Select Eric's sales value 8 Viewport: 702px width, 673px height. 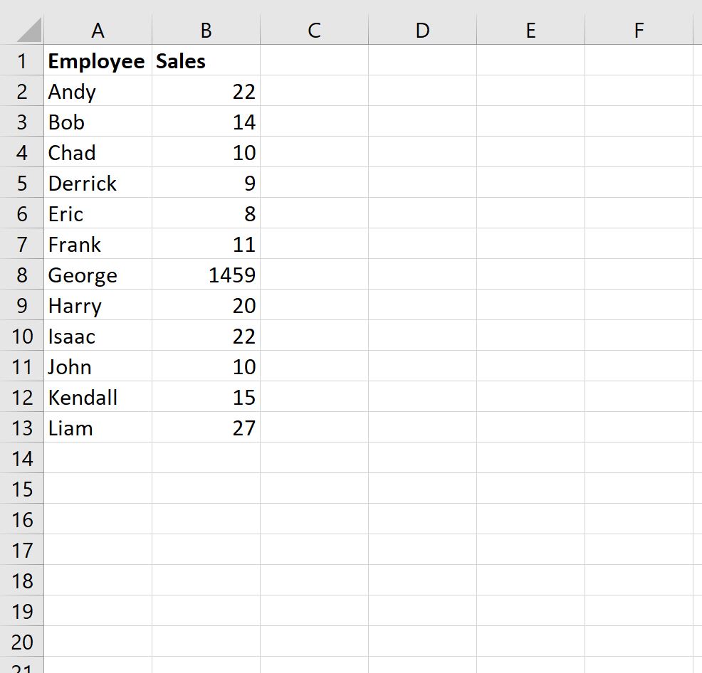[206, 213]
